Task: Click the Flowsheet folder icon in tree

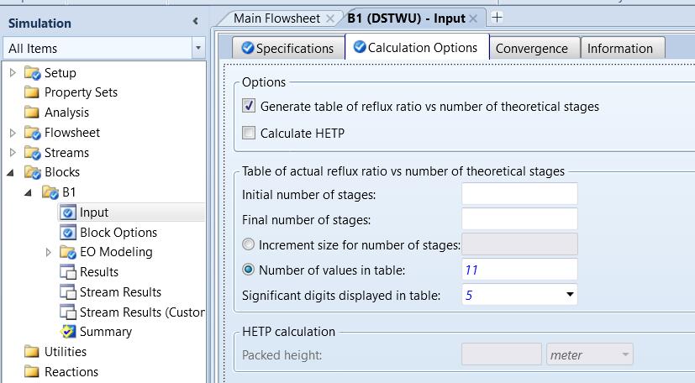Action: (x=34, y=133)
